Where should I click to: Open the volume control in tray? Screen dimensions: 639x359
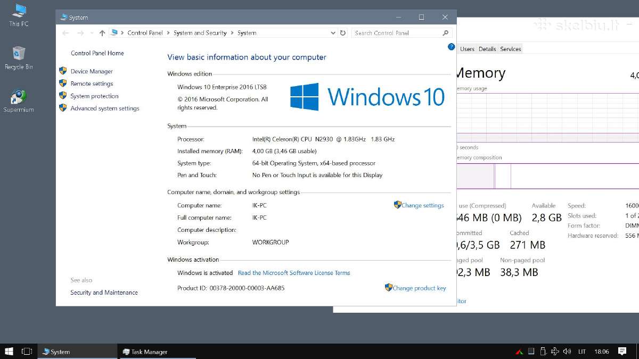[x=567, y=352]
